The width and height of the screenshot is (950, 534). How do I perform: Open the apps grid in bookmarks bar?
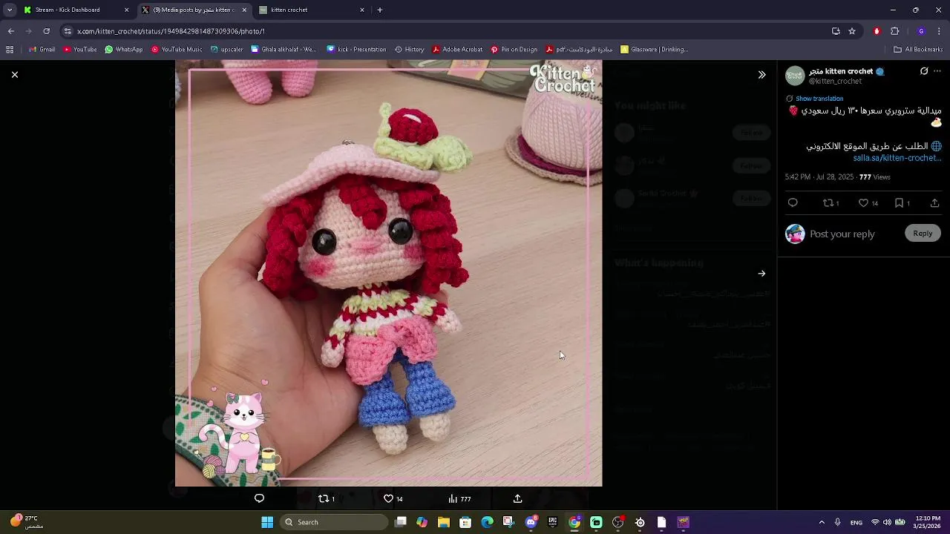click(10, 50)
